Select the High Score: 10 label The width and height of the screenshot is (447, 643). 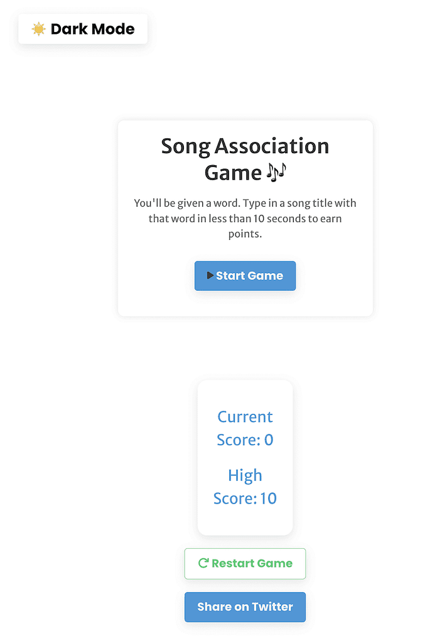(x=245, y=487)
